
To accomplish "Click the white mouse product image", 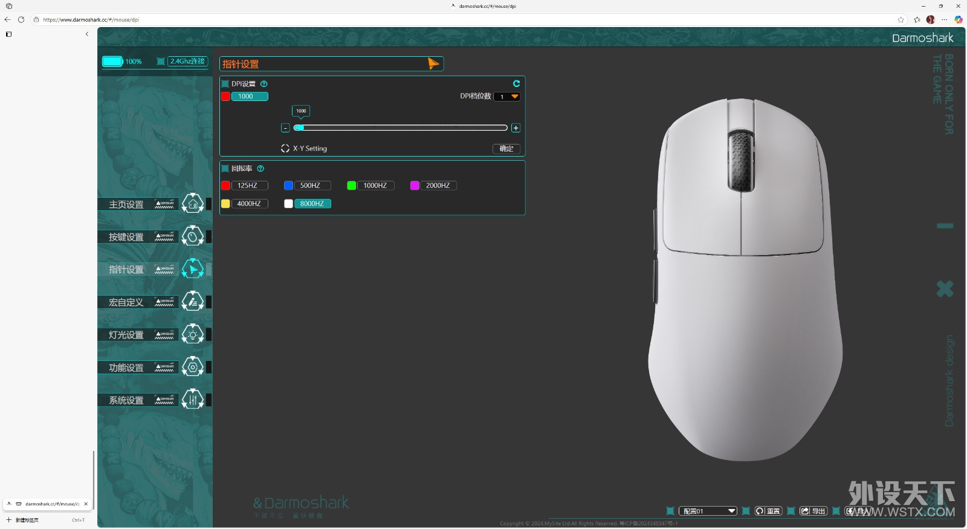I will tap(745, 279).
